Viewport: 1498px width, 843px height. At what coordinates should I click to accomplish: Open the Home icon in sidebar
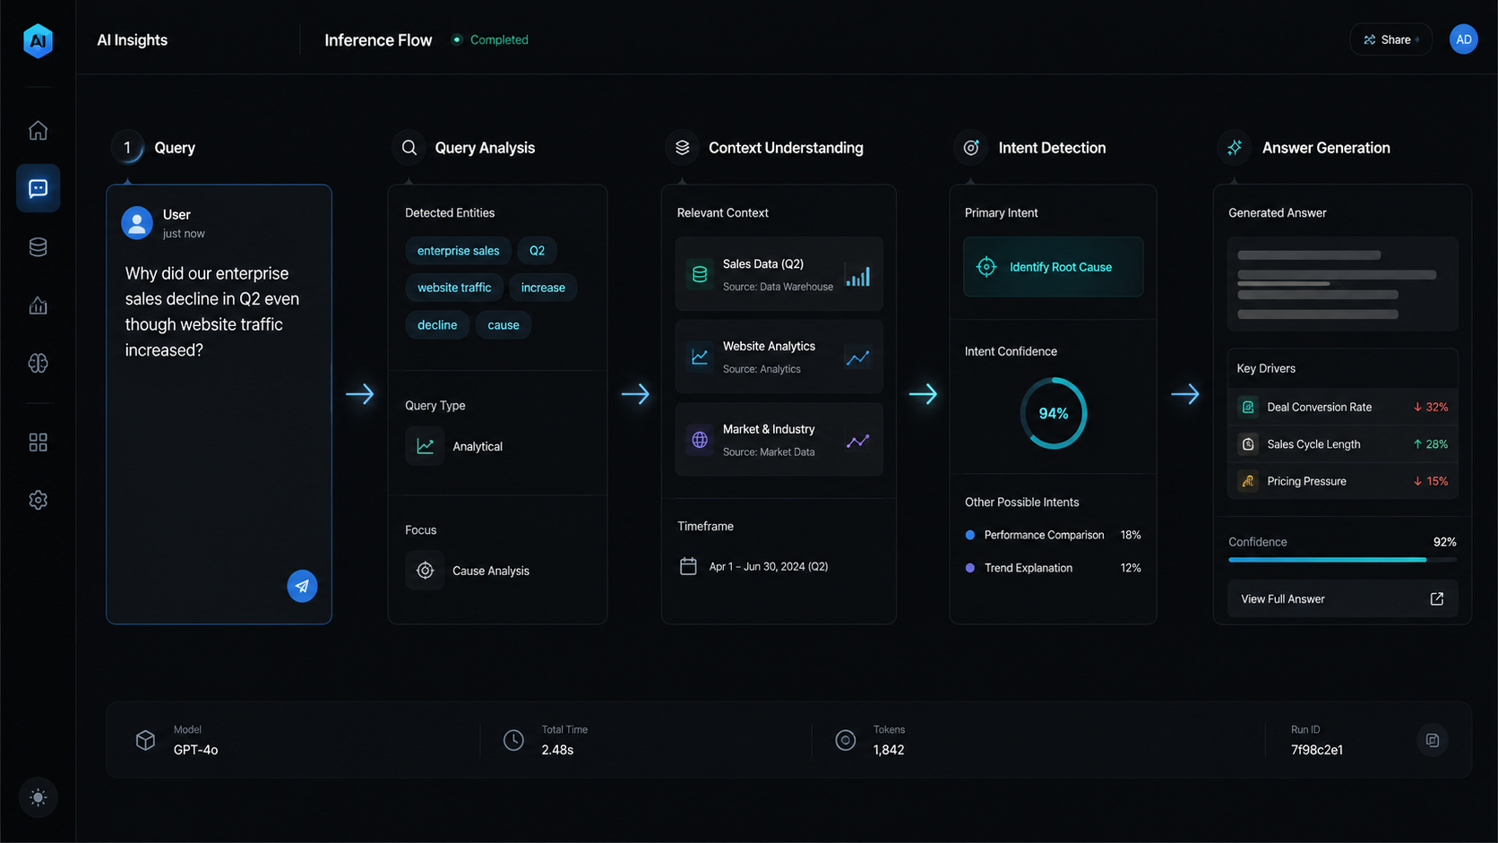38,130
